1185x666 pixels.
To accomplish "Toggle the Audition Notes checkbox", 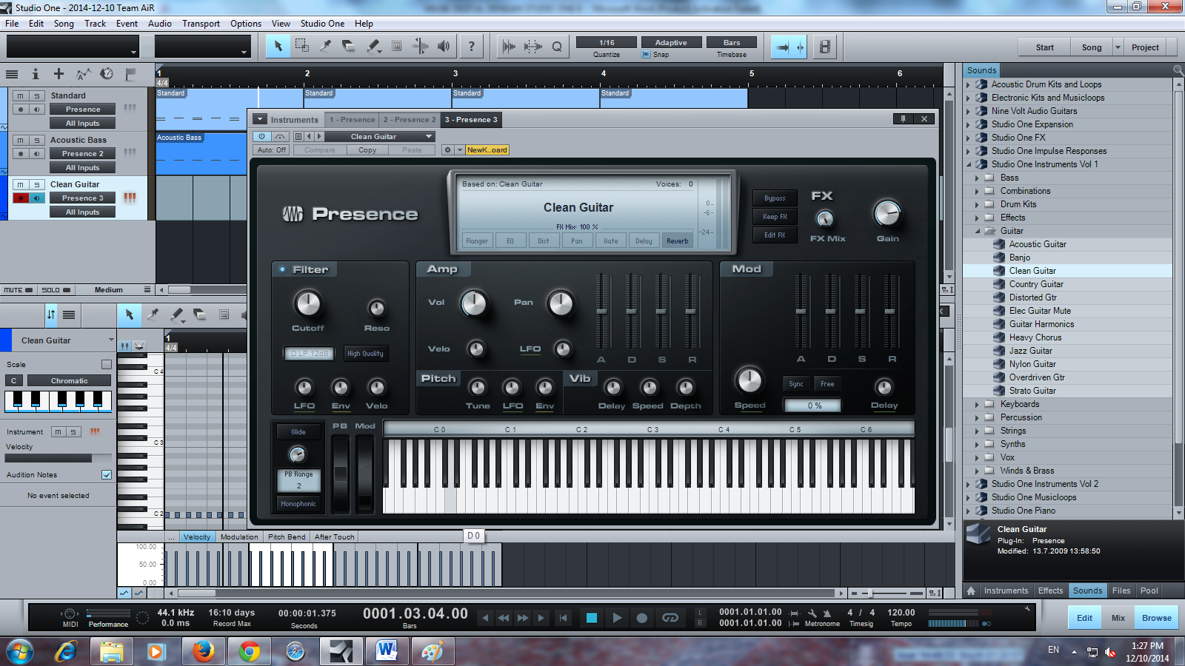I will click(107, 474).
